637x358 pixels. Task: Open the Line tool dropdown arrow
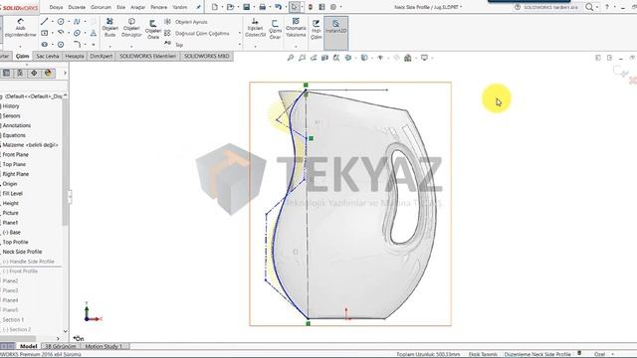(x=52, y=22)
